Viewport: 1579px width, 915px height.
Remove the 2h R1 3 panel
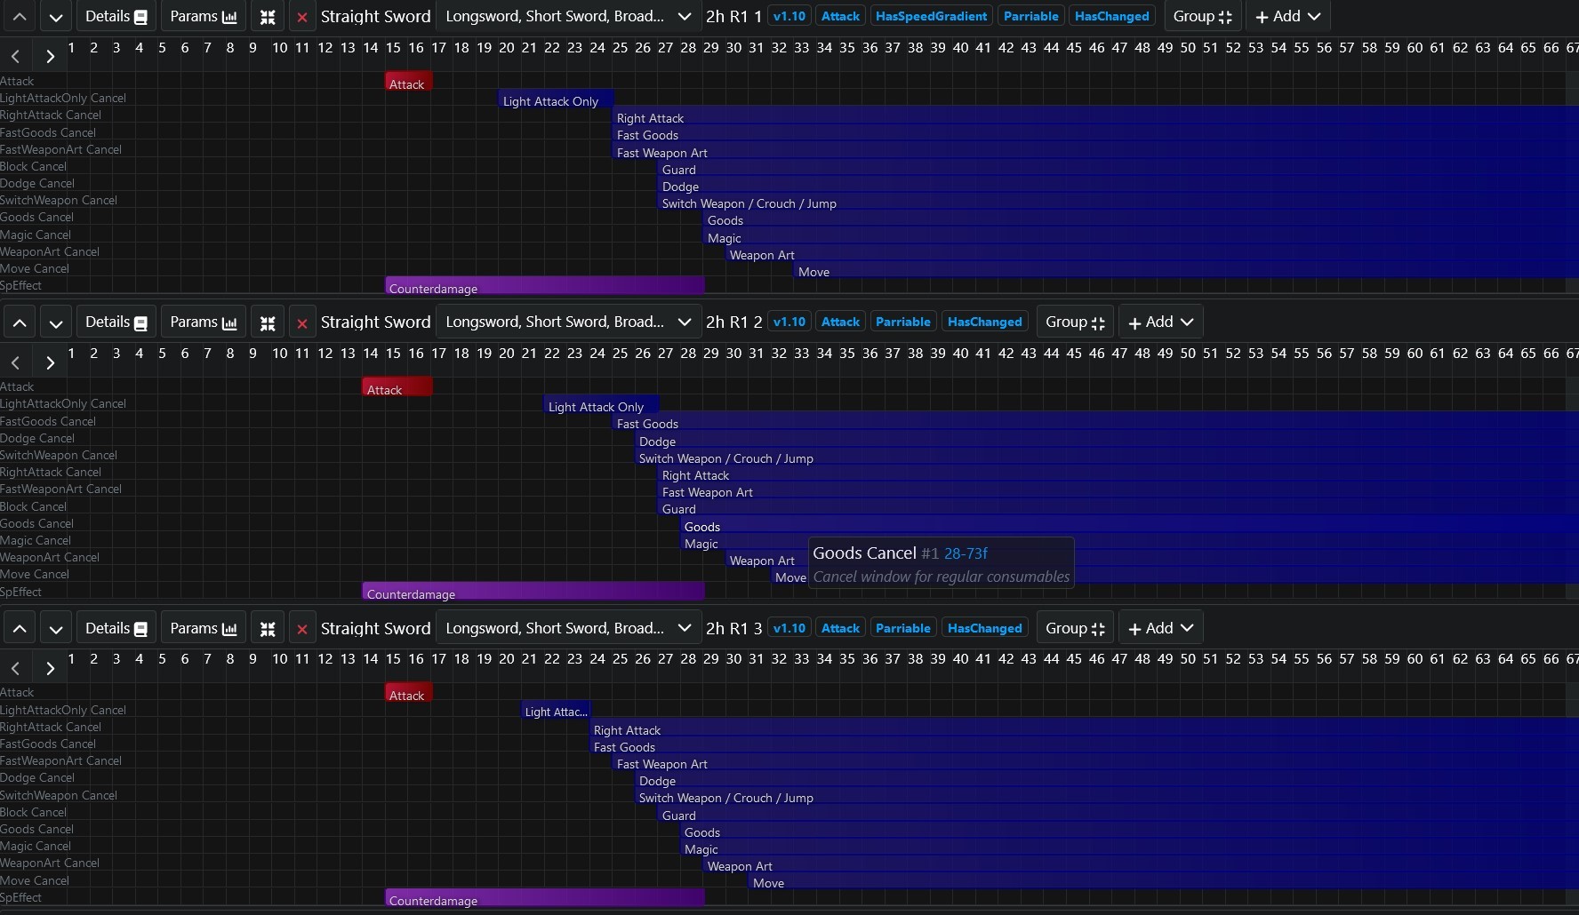302,629
